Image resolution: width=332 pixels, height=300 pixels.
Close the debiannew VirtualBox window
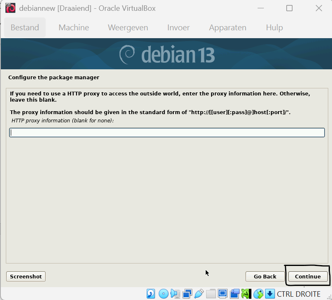(x=319, y=8)
